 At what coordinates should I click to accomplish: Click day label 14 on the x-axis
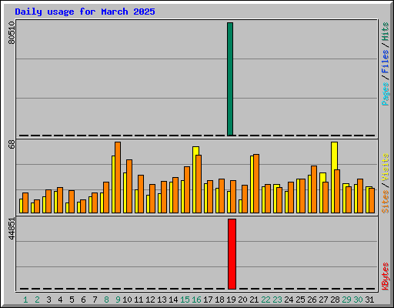click(x=173, y=300)
